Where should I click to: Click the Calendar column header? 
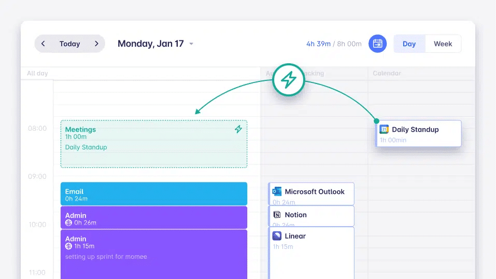387,73
